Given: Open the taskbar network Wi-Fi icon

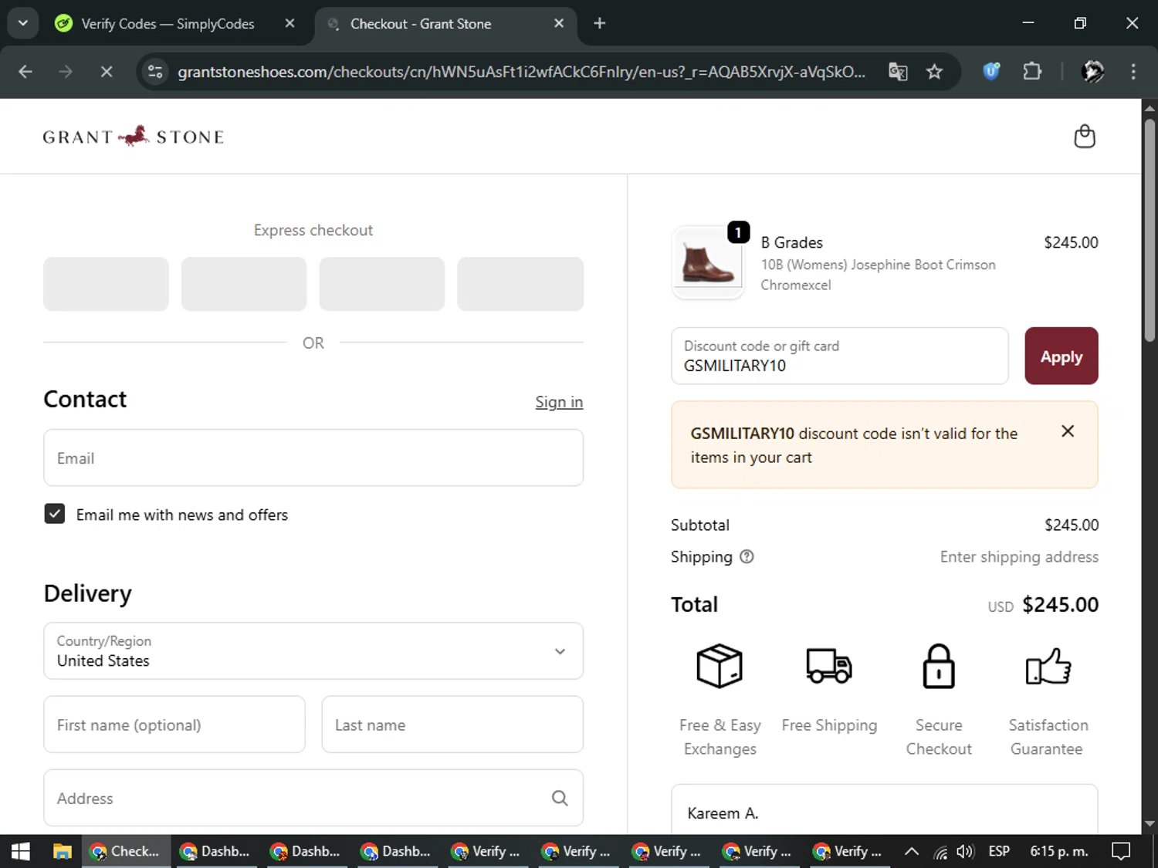Looking at the screenshot, I should (x=940, y=852).
